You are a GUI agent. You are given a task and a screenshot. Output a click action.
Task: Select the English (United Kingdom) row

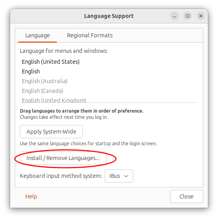(109, 100)
